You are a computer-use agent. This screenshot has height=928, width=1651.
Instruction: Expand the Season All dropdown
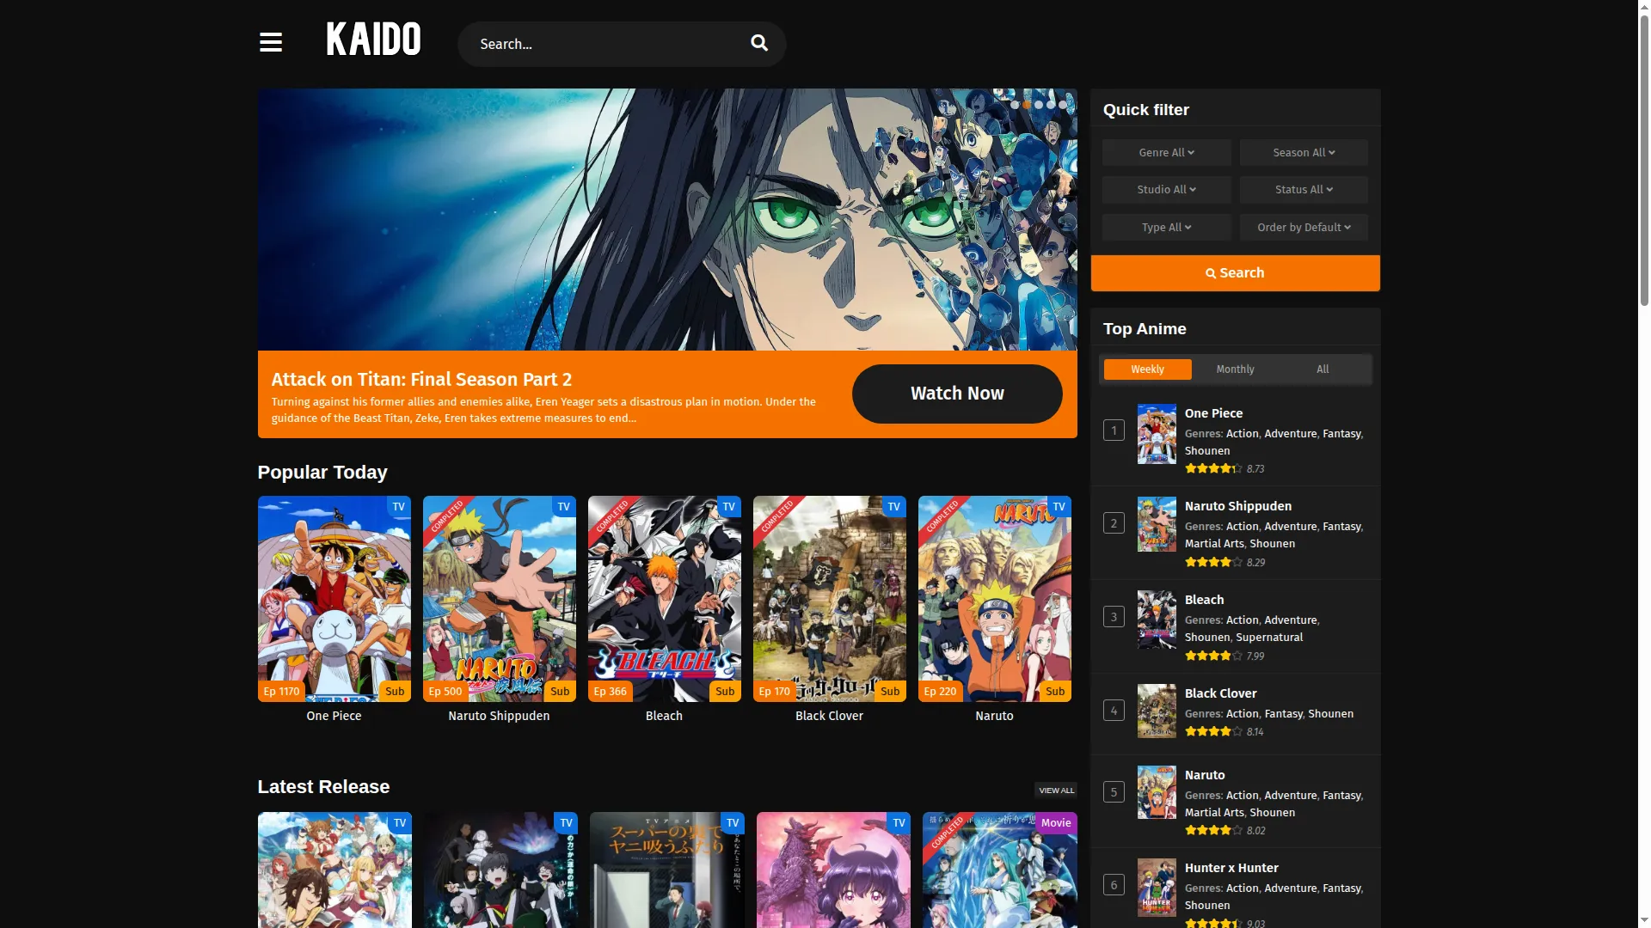point(1304,153)
